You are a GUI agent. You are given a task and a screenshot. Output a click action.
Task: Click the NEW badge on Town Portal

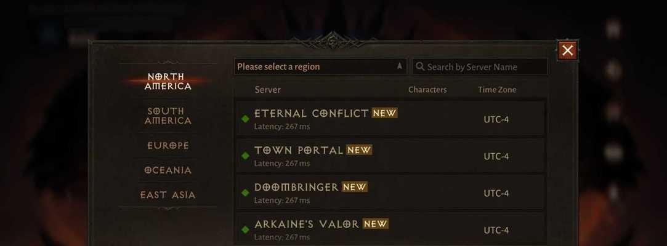pyautogui.click(x=359, y=150)
